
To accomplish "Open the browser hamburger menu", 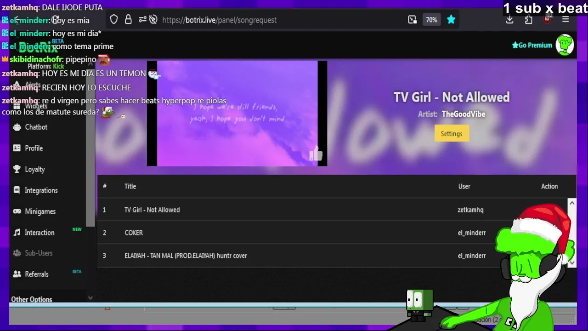I will pyautogui.click(x=565, y=20).
